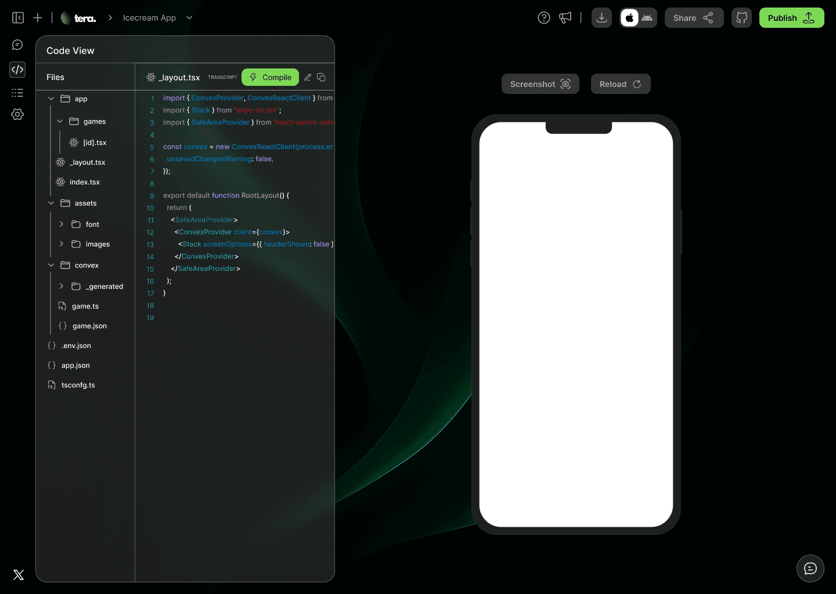Click the Reload button
The width and height of the screenshot is (836, 594).
[x=621, y=84]
